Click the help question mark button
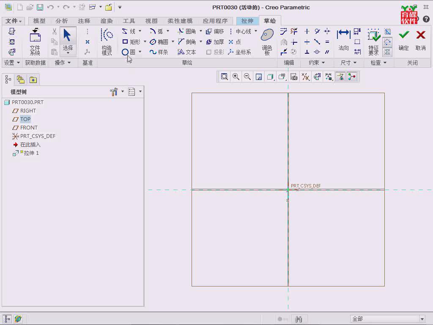This screenshot has width=433, height=325. point(426,19)
